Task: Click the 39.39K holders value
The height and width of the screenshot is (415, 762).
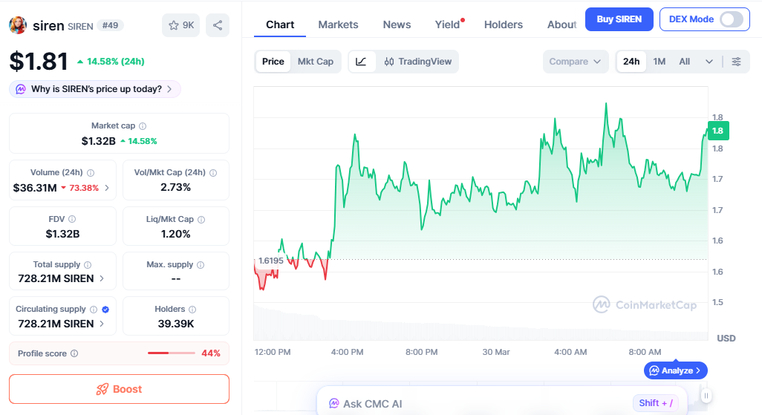Action: click(176, 324)
